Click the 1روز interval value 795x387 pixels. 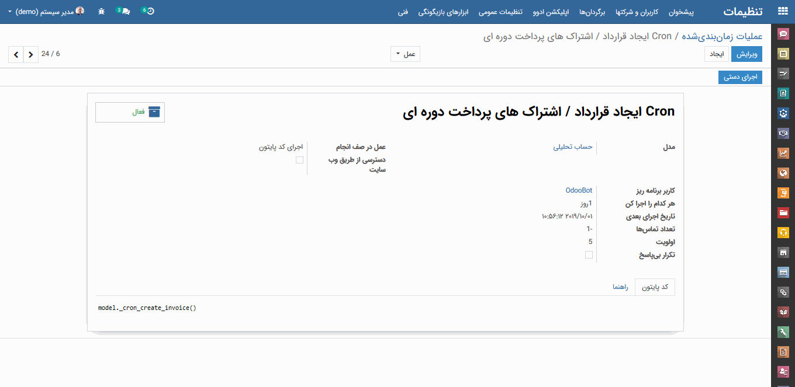[x=586, y=203]
